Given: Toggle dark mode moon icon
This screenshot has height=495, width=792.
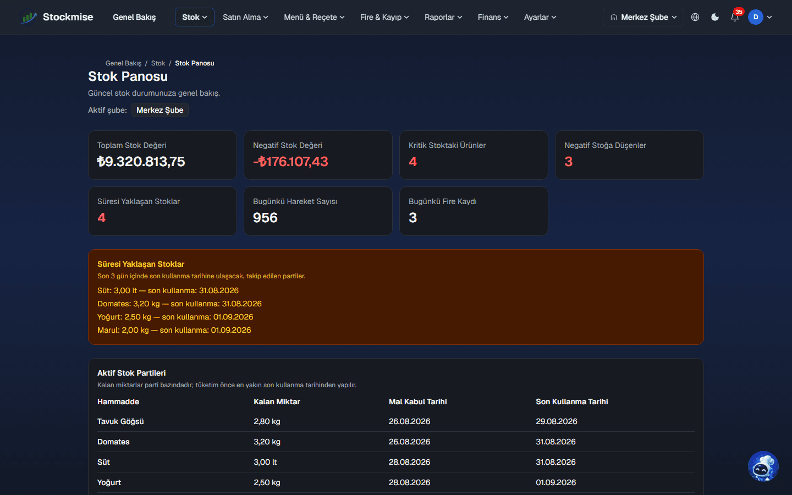Looking at the screenshot, I should 715,17.
